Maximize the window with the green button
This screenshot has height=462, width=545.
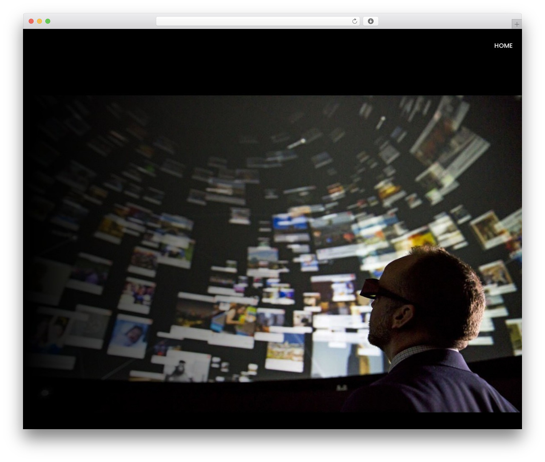tap(48, 21)
